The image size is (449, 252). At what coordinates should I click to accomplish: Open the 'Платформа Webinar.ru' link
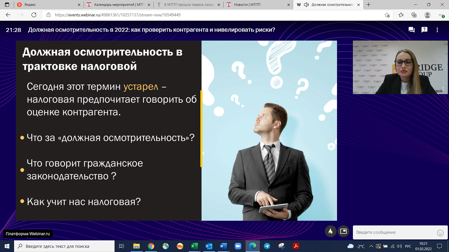pos(28,234)
